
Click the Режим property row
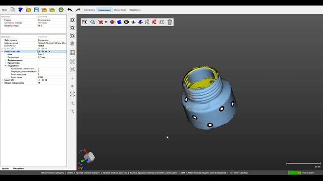(33, 20)
